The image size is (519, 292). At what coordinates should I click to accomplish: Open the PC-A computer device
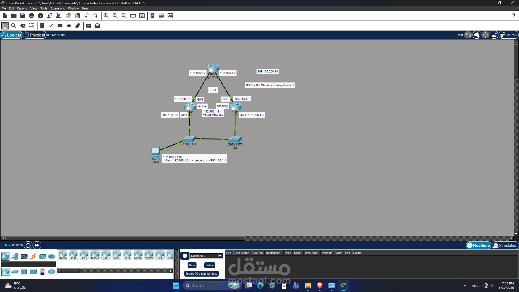pyautogui.click(x=155, y=152)
